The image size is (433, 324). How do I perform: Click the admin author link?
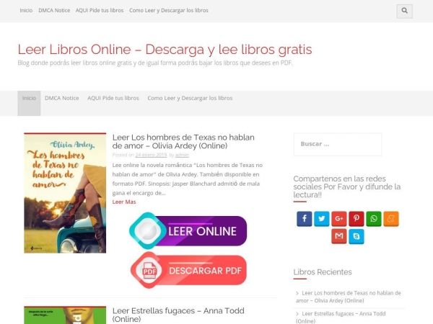(182, 155)
